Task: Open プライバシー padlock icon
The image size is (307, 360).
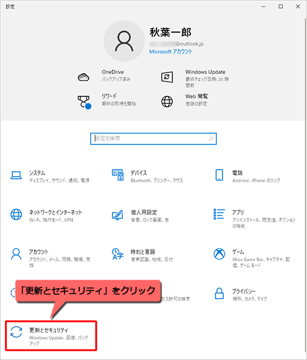Action: tap(219, 294)
